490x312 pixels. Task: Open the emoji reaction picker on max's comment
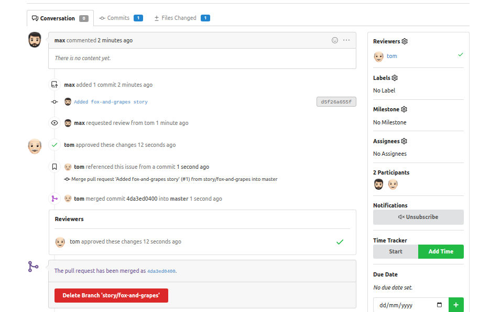[x=335, y=40]
